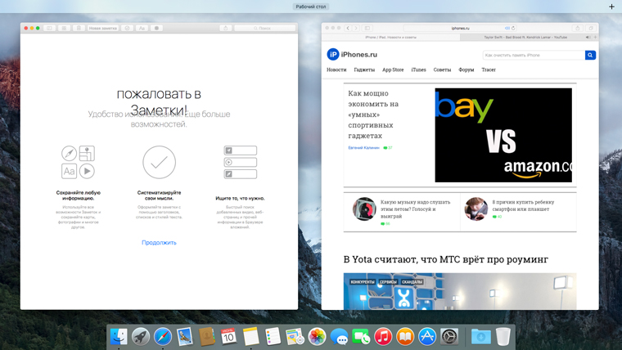This screenshot has width=622, height=350.
Task: Click the share icon in Notes toolbar
Action: click(225, 28)
